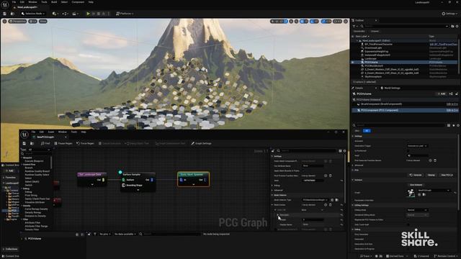Open the quick add content toolbar dropdown
Image resolution: width=461 pixels, height=259 pixels.
(55, 14)
